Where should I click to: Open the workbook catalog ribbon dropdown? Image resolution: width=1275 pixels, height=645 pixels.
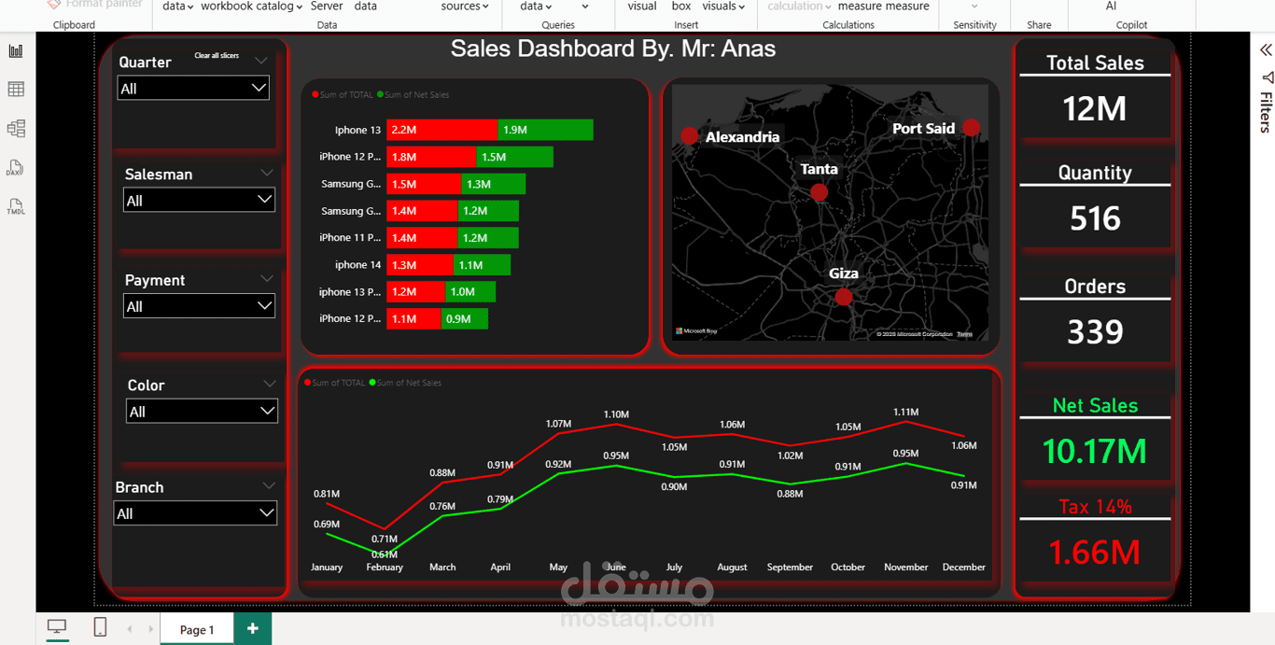251,7
